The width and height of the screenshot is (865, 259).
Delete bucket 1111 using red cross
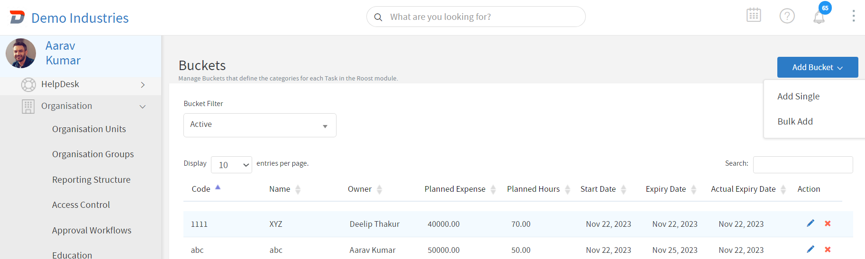828,223
